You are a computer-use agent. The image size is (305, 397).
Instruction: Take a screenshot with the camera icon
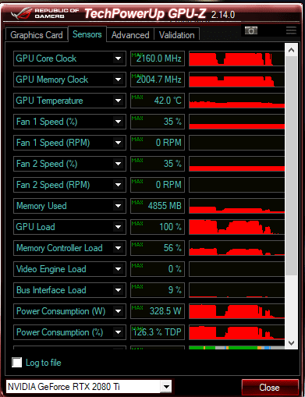[x=251, y=30]
